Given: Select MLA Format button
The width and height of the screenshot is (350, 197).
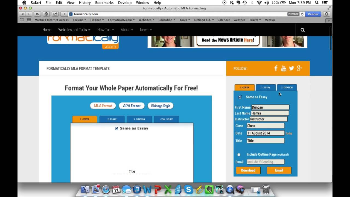Looking at the screenshot, I should (103, 106).
